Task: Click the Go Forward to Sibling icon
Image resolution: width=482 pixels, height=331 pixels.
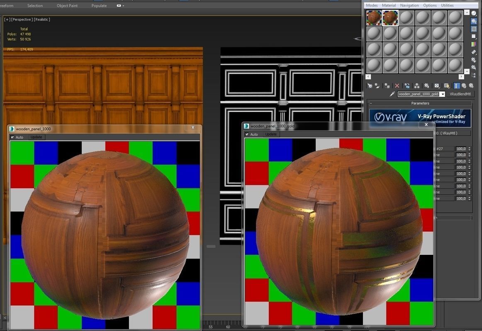Action: (x=471, y=86)
